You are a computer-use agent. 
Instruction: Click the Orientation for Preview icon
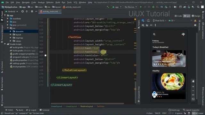point(148,20)
